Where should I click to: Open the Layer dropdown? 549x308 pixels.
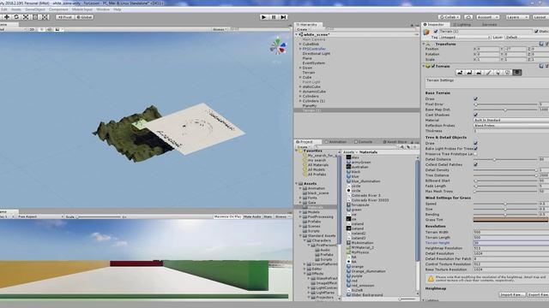point(527,37)
